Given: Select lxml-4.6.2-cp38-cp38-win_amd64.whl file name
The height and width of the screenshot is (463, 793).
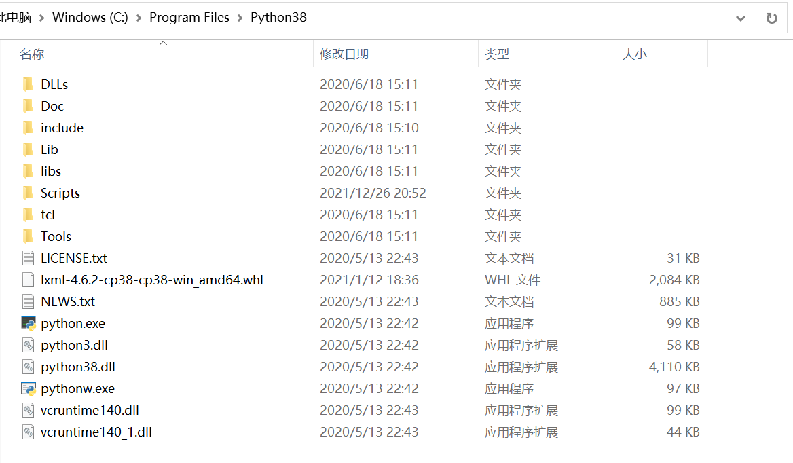Looking at the screenshot, I should click(151, 280).
